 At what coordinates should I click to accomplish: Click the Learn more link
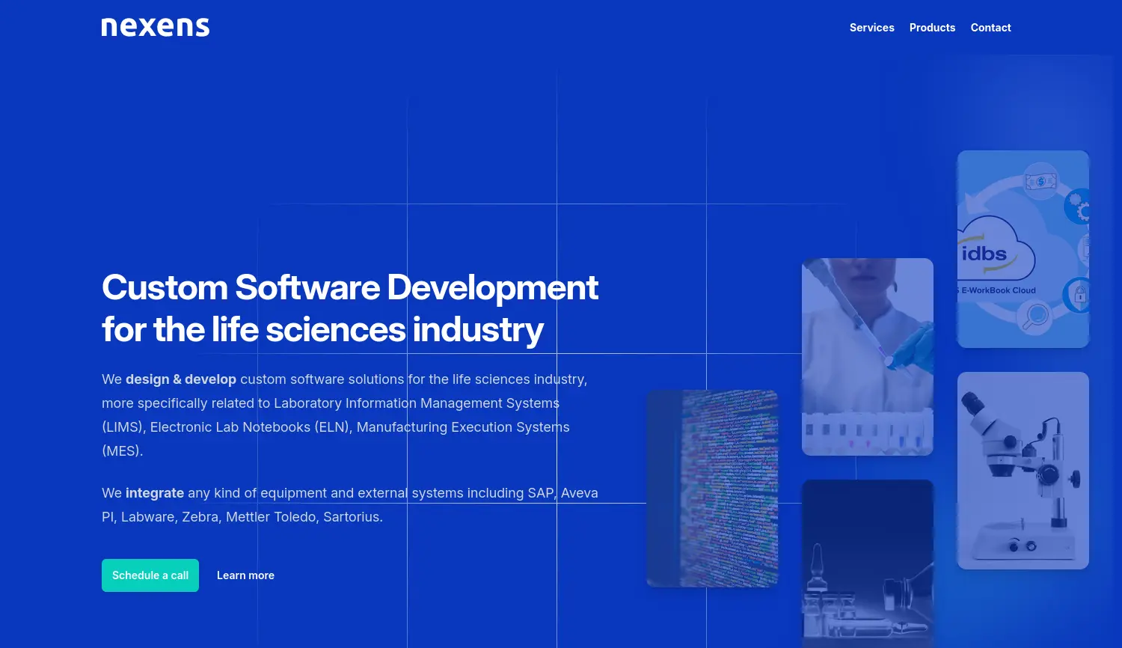coord(245,575)
